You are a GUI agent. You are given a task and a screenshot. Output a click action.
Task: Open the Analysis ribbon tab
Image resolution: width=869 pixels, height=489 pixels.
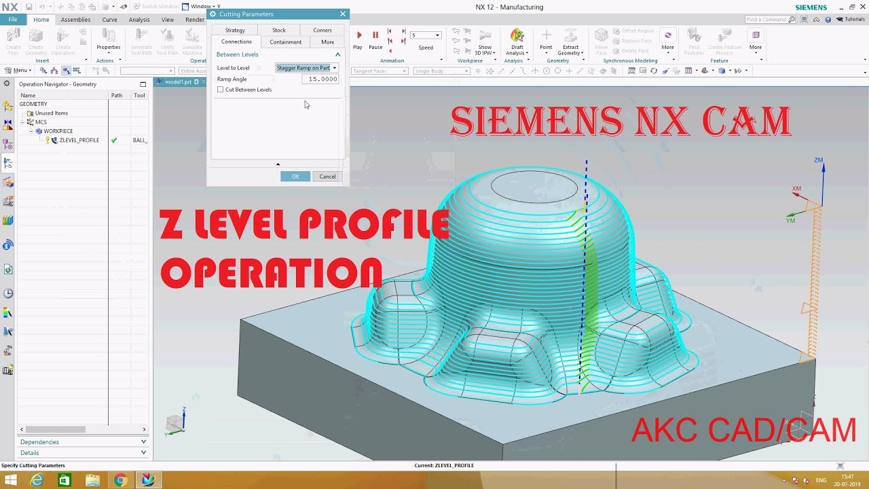pos(139,20)
